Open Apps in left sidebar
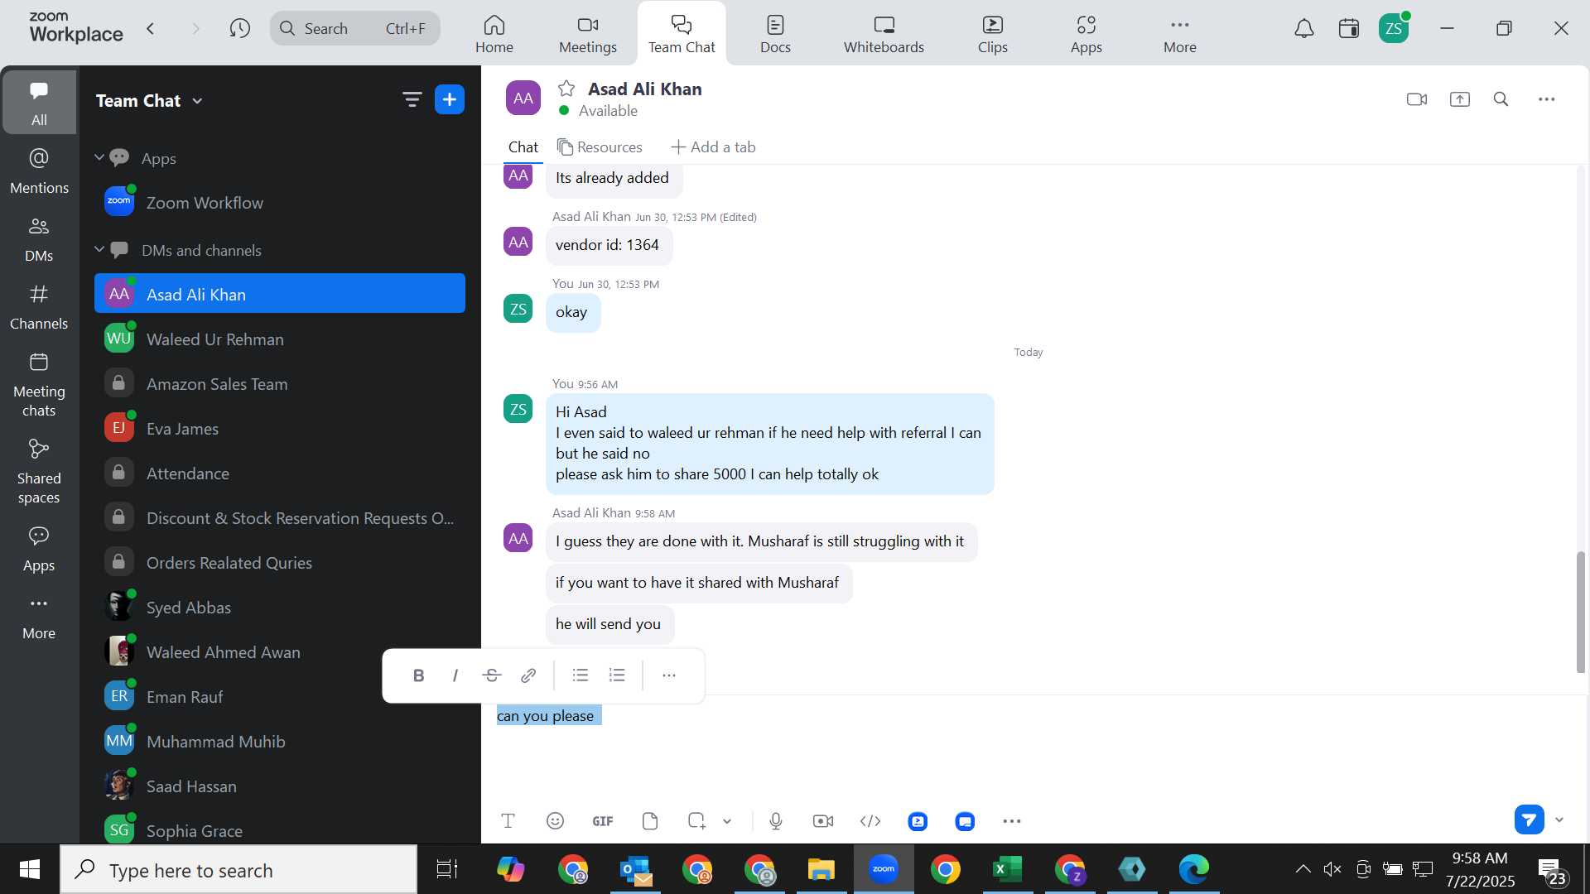The height and width of the screenshot is (894, 1590). click(39, 550)
